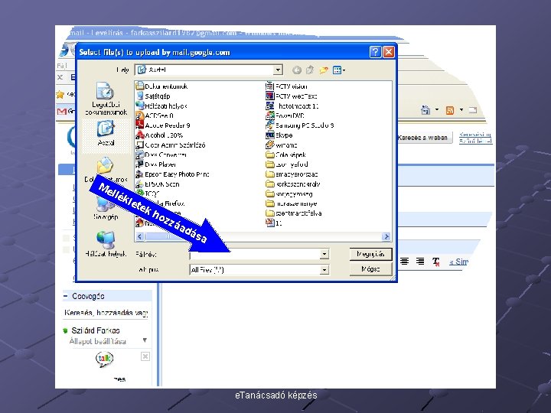Select Legutóbbi dokumentumok in the places bar
Image resolution: width=551 pixels, height=413 pixels.
[x=106, y=99]
